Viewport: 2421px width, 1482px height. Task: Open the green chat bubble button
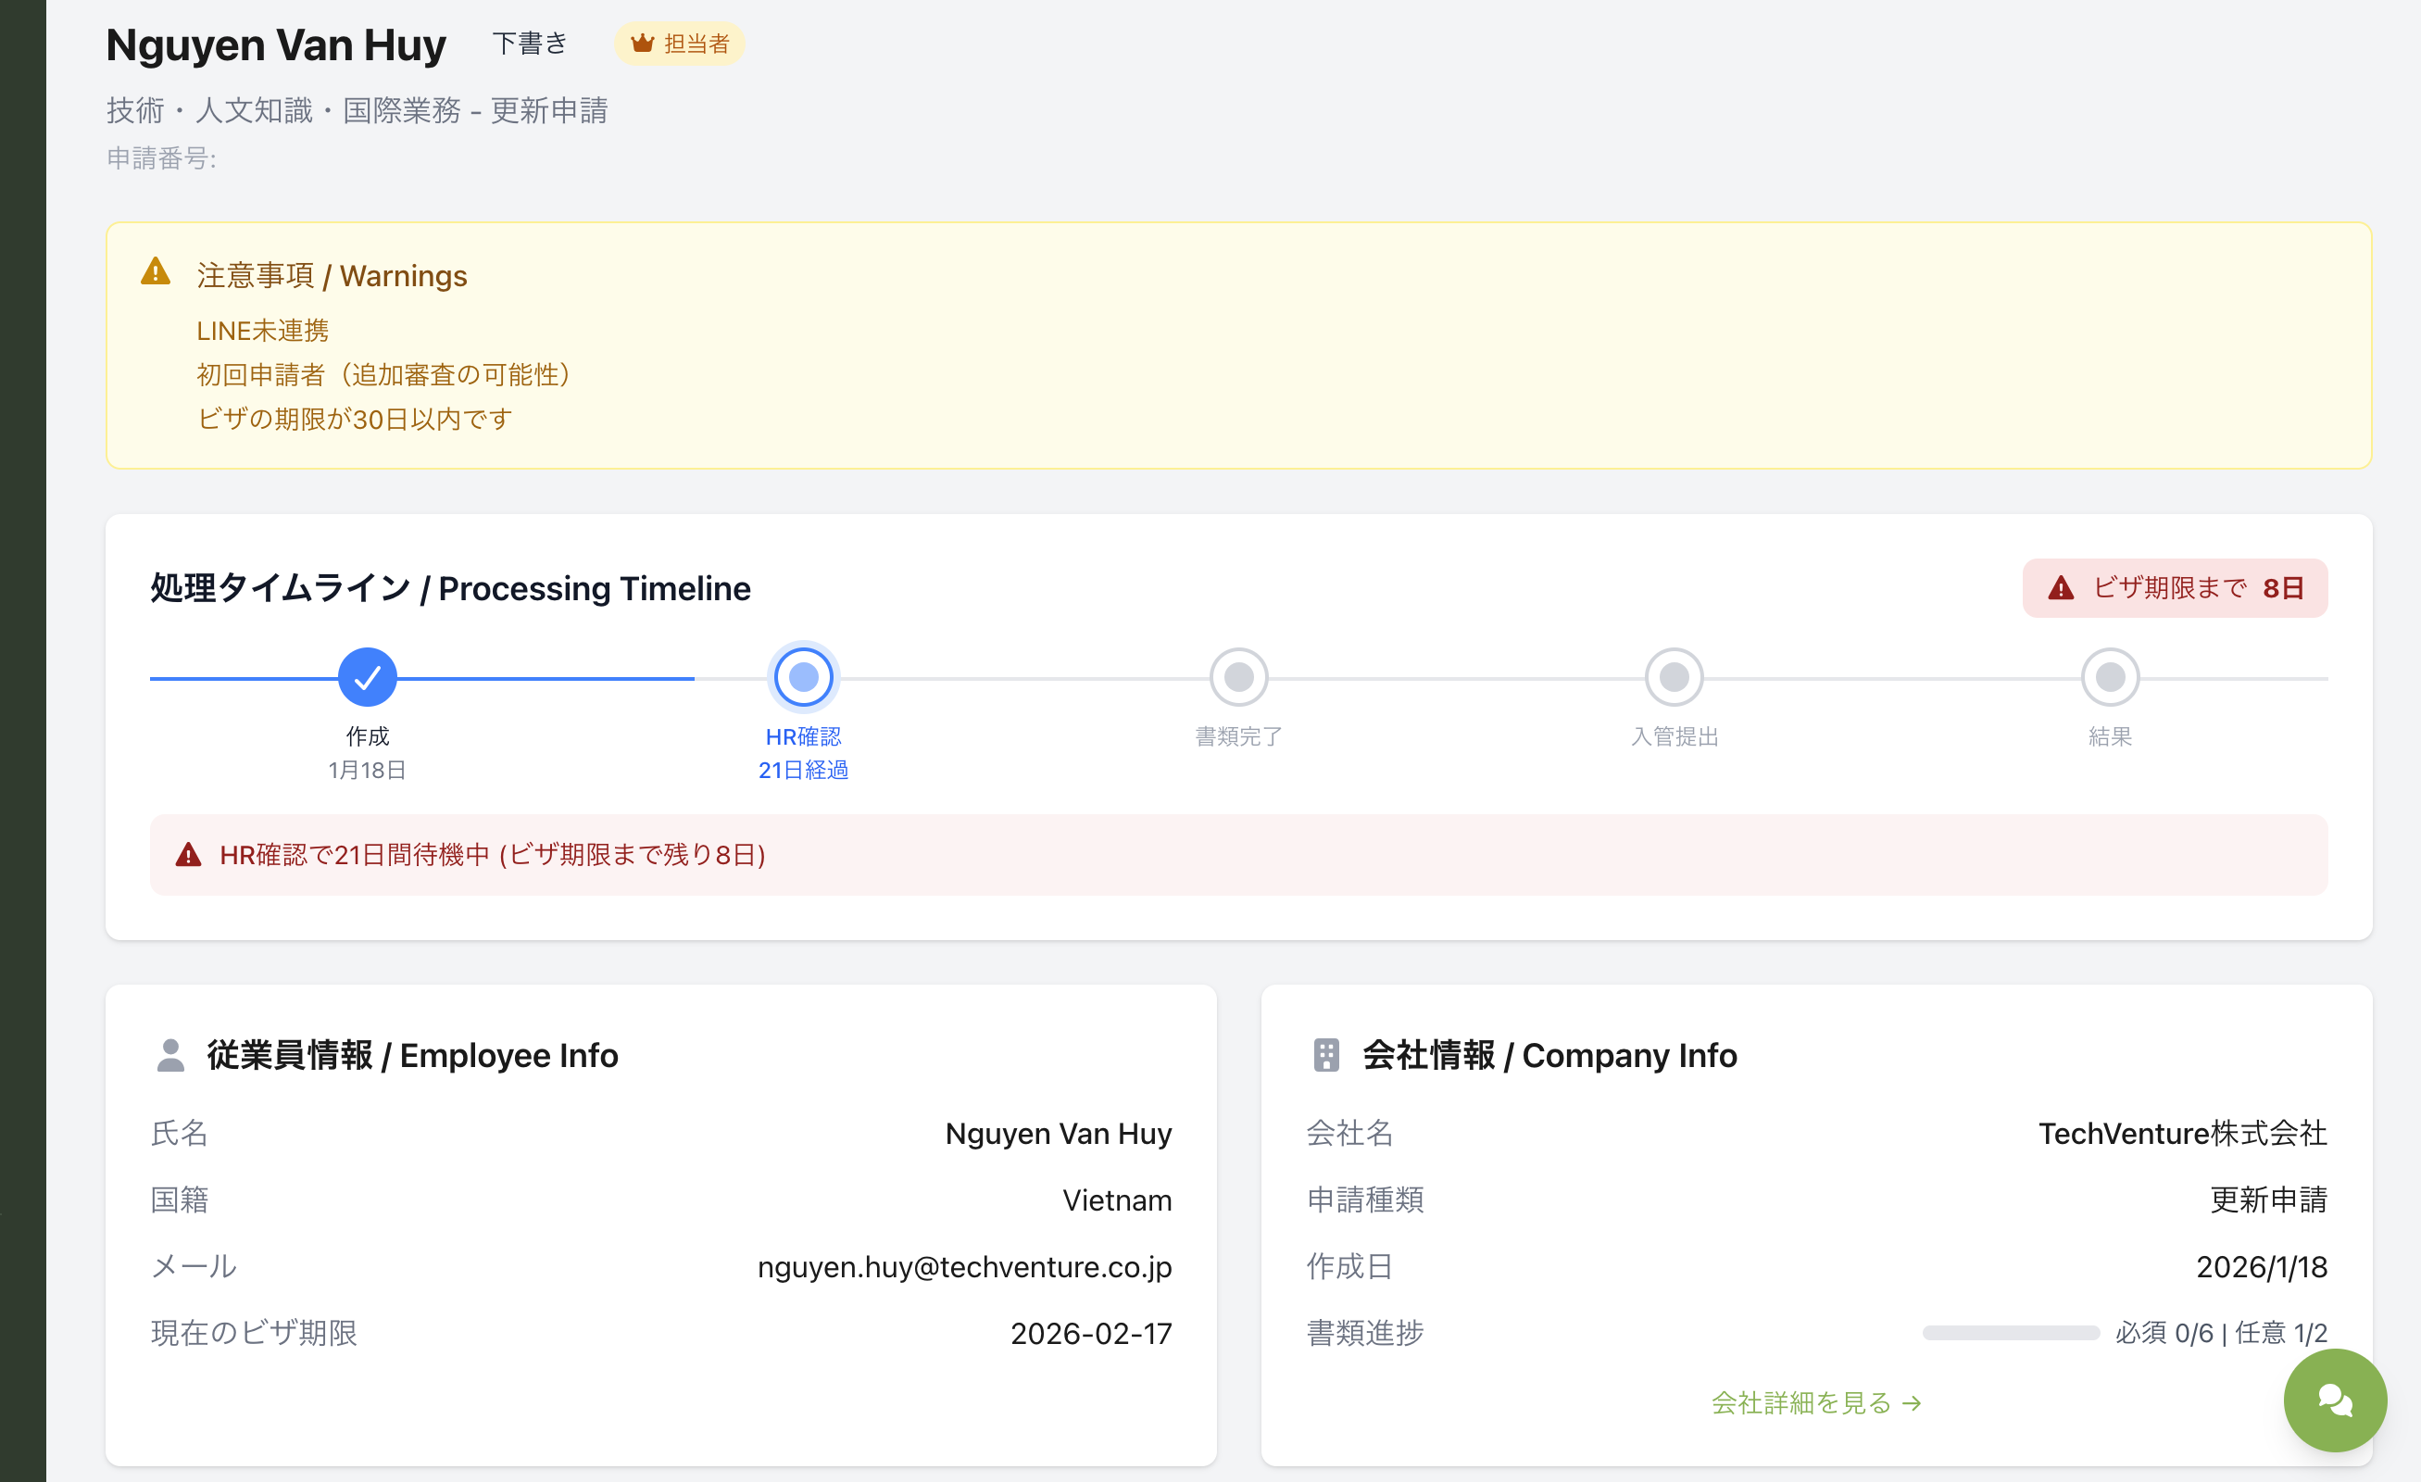pos(2334,1399)
